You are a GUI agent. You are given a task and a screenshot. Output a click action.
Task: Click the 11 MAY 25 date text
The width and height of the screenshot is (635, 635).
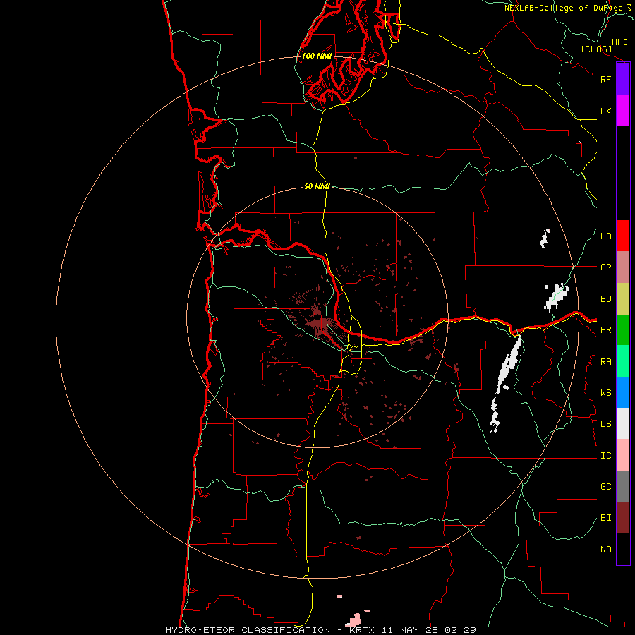tap(409, 630)
